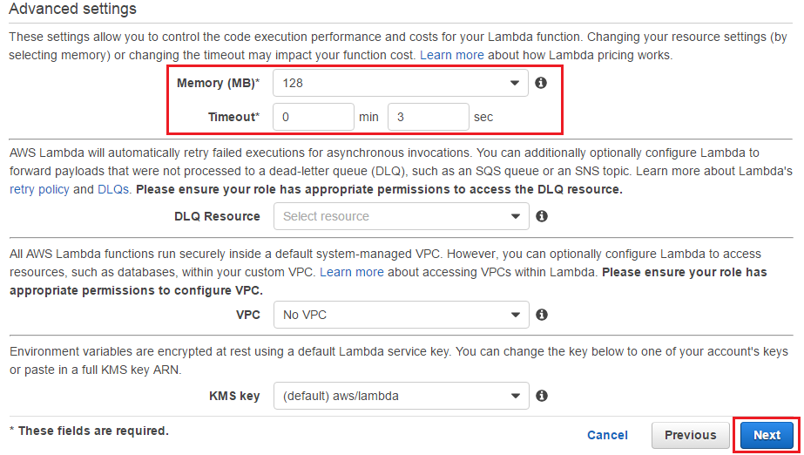Open the VPC dropdown showing No VPC

pos(401,315)
